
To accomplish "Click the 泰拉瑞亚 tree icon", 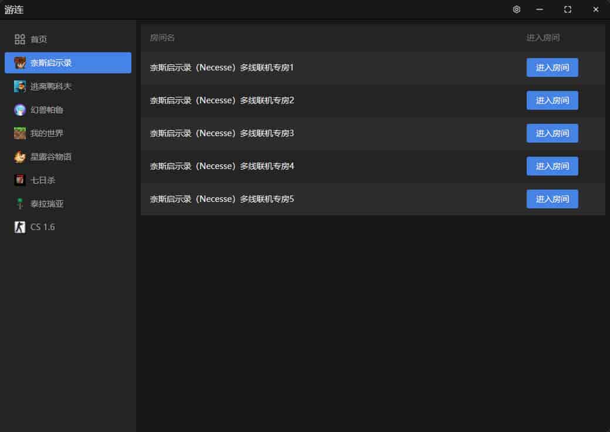I will point(20,204).
